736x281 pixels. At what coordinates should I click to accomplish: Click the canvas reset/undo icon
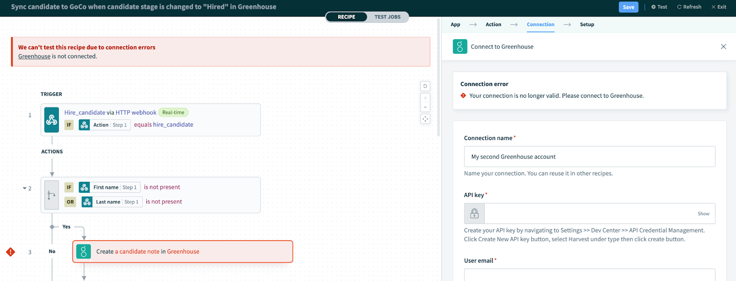point(425,86)
